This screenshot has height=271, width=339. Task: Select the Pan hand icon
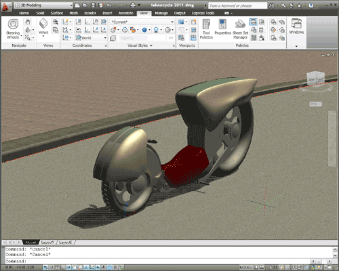28,22
